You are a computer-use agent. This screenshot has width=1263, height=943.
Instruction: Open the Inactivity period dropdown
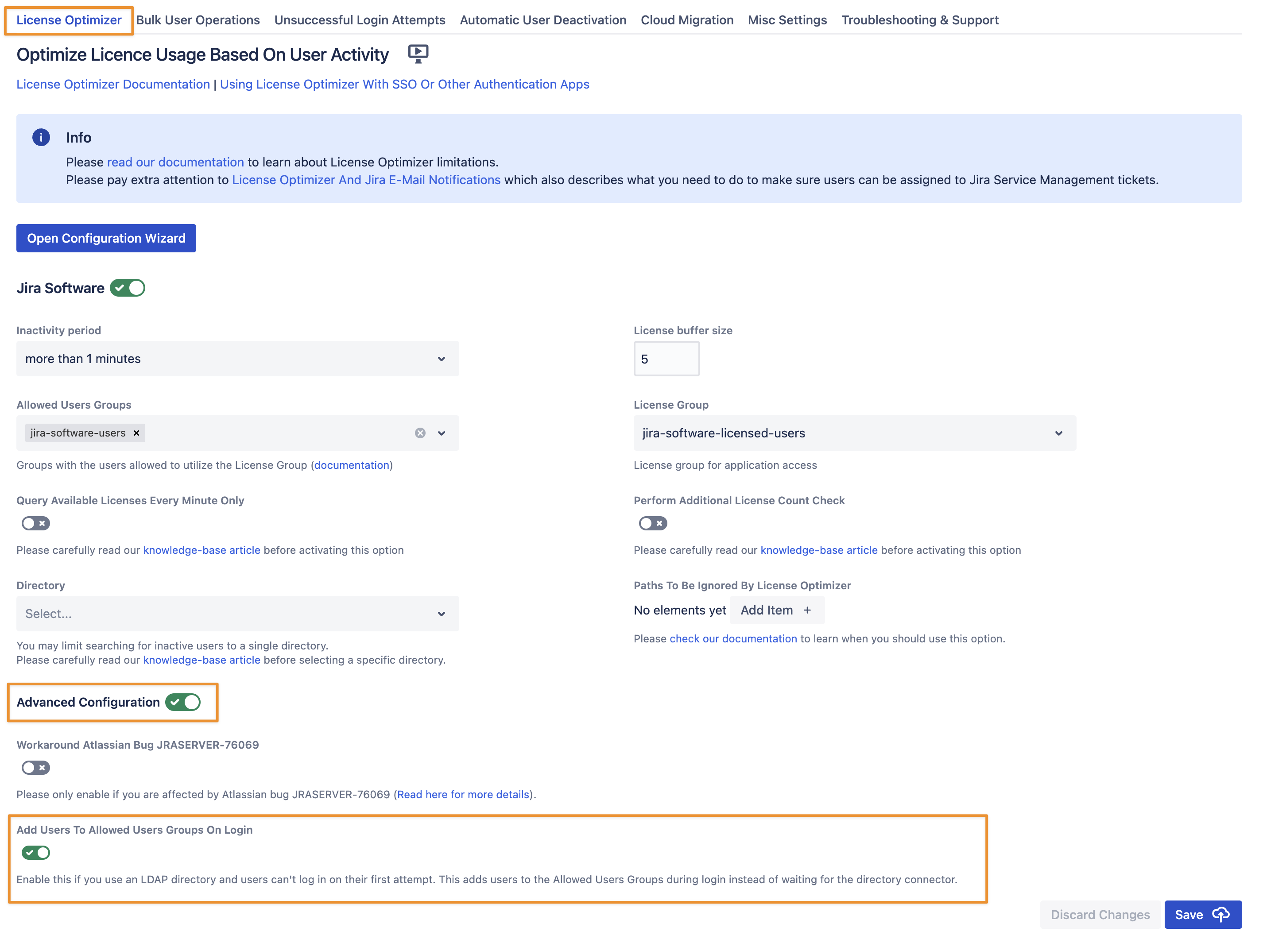(x=237, y=359)
